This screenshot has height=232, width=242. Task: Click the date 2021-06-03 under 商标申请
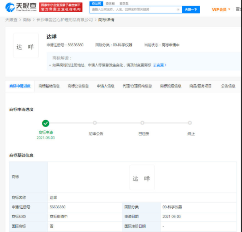coord(46,138)
